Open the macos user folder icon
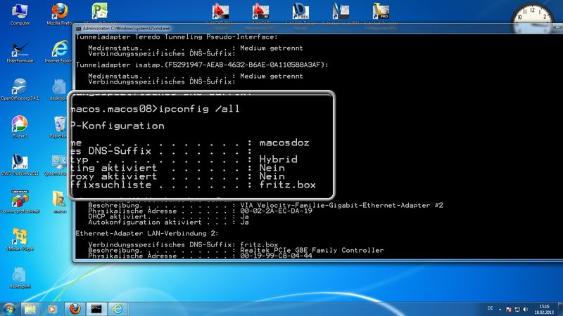This screenshot has height=316, width=563. pyautogui.click(x=60, y=199)
